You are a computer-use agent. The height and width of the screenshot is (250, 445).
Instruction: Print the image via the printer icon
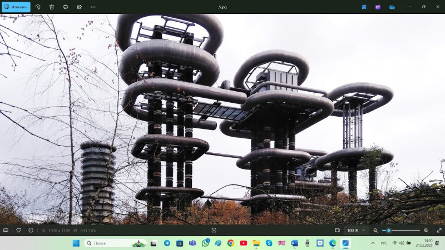pos(66,7)
